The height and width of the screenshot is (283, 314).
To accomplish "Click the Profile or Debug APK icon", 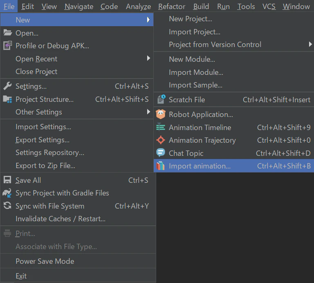I will [x=7, y=46].
